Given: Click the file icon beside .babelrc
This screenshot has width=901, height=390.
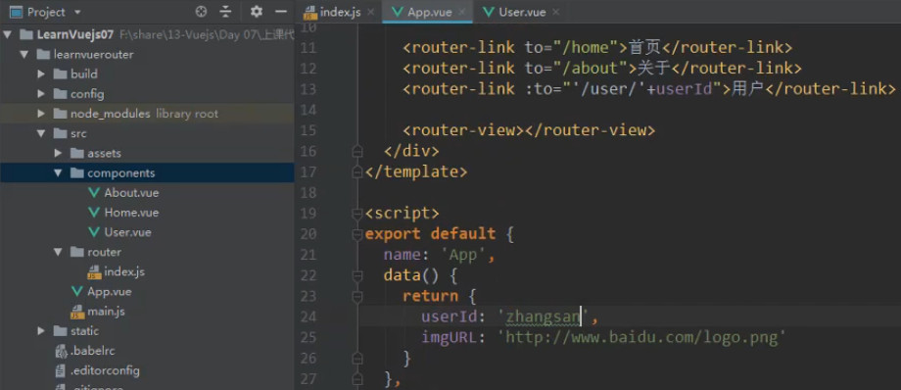Looking at the screenshot, I should 61,351.
